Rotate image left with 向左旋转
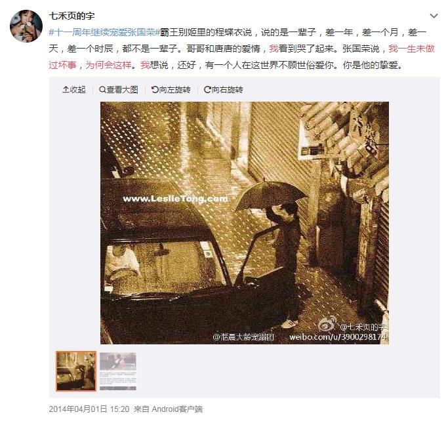 171,90
